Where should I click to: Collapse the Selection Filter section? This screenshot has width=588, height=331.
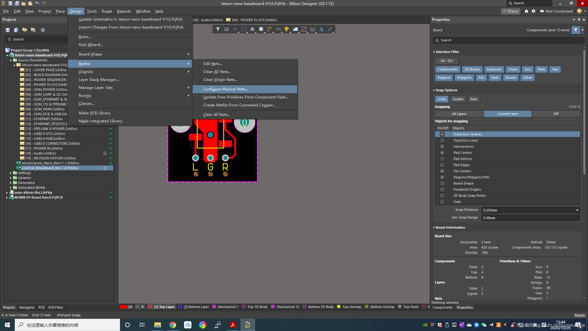click(x=434, y=52)
